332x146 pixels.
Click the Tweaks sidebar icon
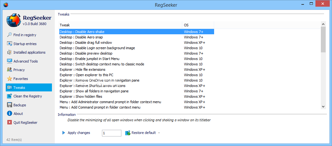(x=10, y=87)
